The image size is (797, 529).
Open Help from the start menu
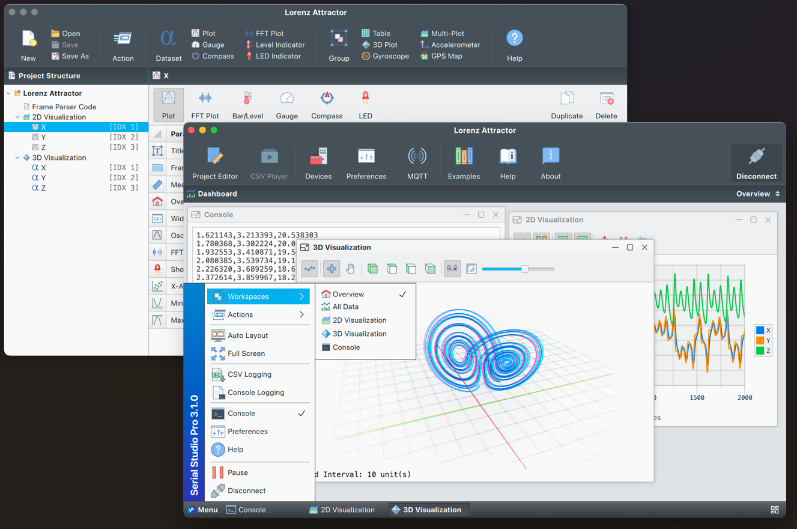pos(258,450)
